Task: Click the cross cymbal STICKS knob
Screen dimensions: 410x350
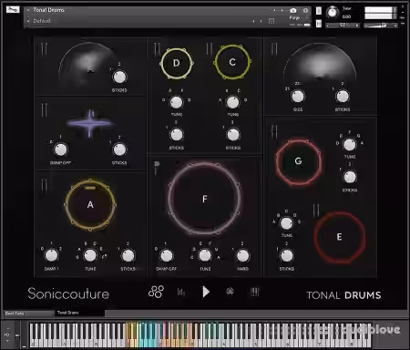Action: coord(119,149)
